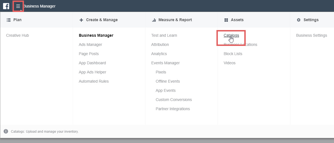The image size is (334, 143).
Task: Click the Facebook logo icon
Action: tap(6, 6)
